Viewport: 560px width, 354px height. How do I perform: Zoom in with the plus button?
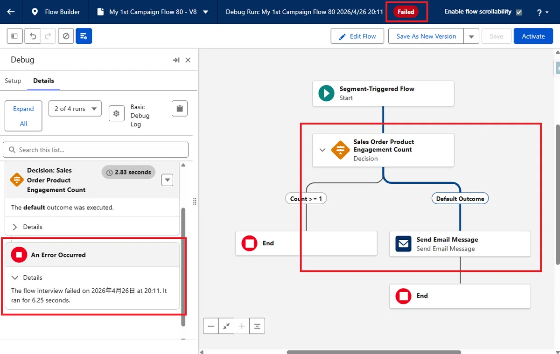coord(242,326)
